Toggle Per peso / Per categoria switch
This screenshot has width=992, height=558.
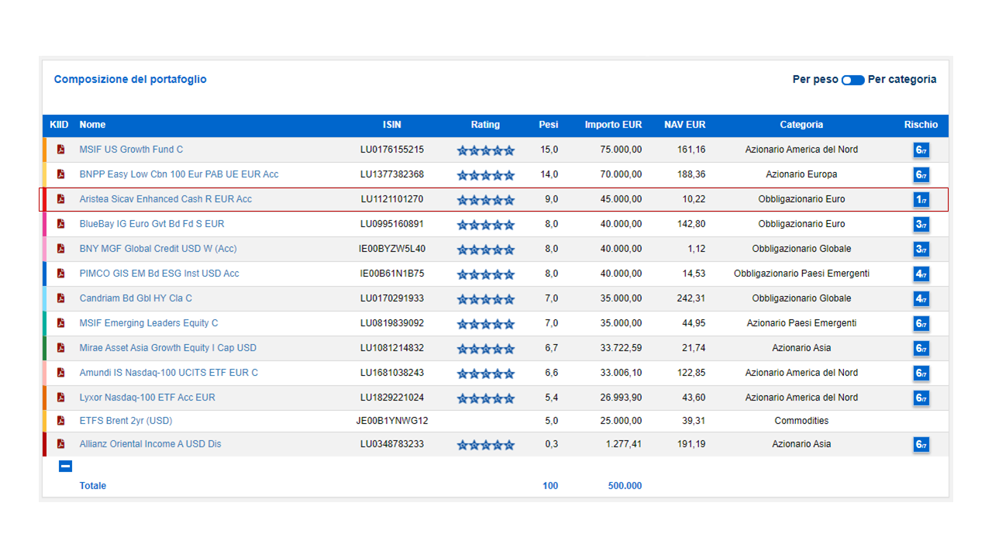[x=853, y=80]
